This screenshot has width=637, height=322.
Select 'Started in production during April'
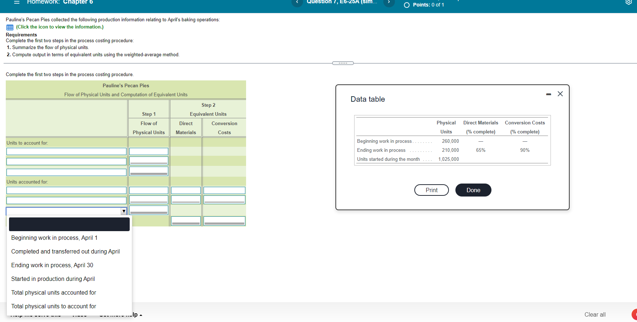click(x=69, y=279)
